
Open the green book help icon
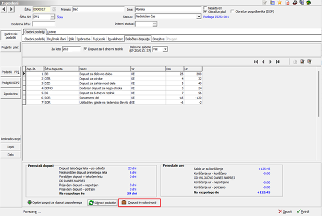coord(309,3)
